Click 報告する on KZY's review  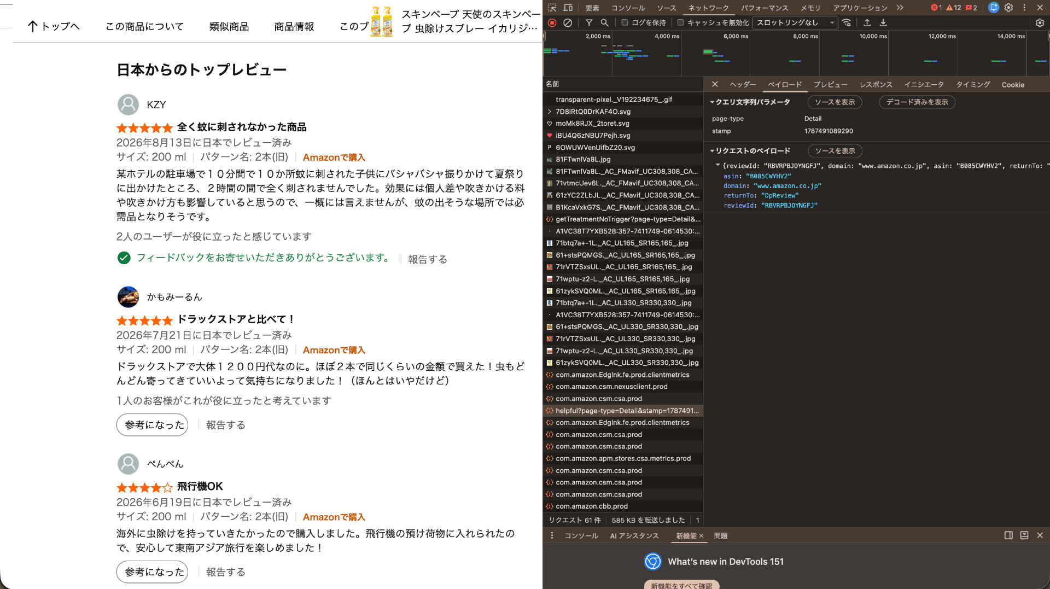428,259
